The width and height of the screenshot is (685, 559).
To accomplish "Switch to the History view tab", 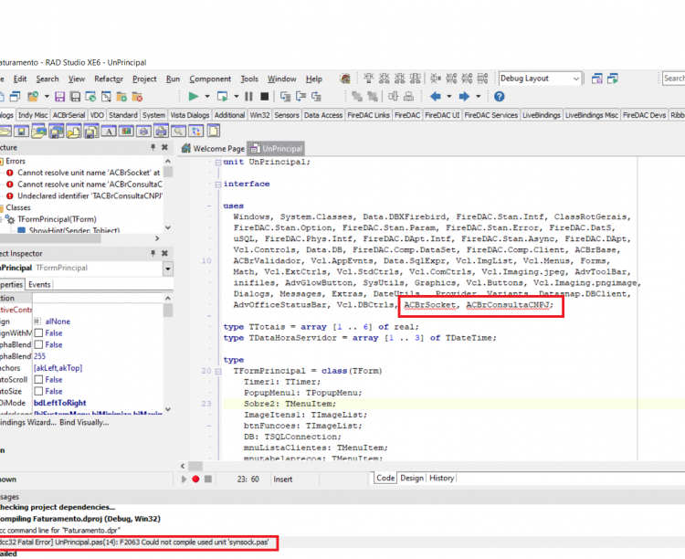I will (442, 478).
